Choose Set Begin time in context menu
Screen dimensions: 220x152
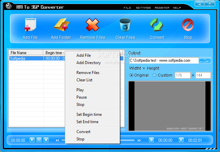click(93, 114)
